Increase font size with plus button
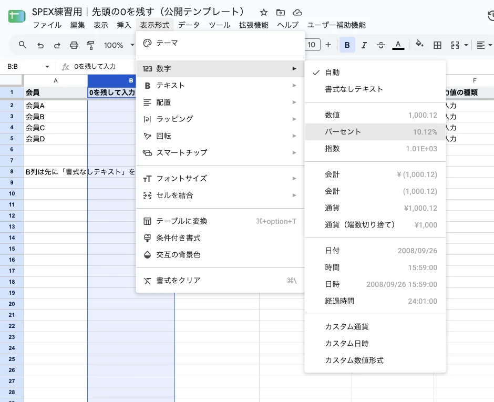 pyautogui.click(x=328, y=45)
